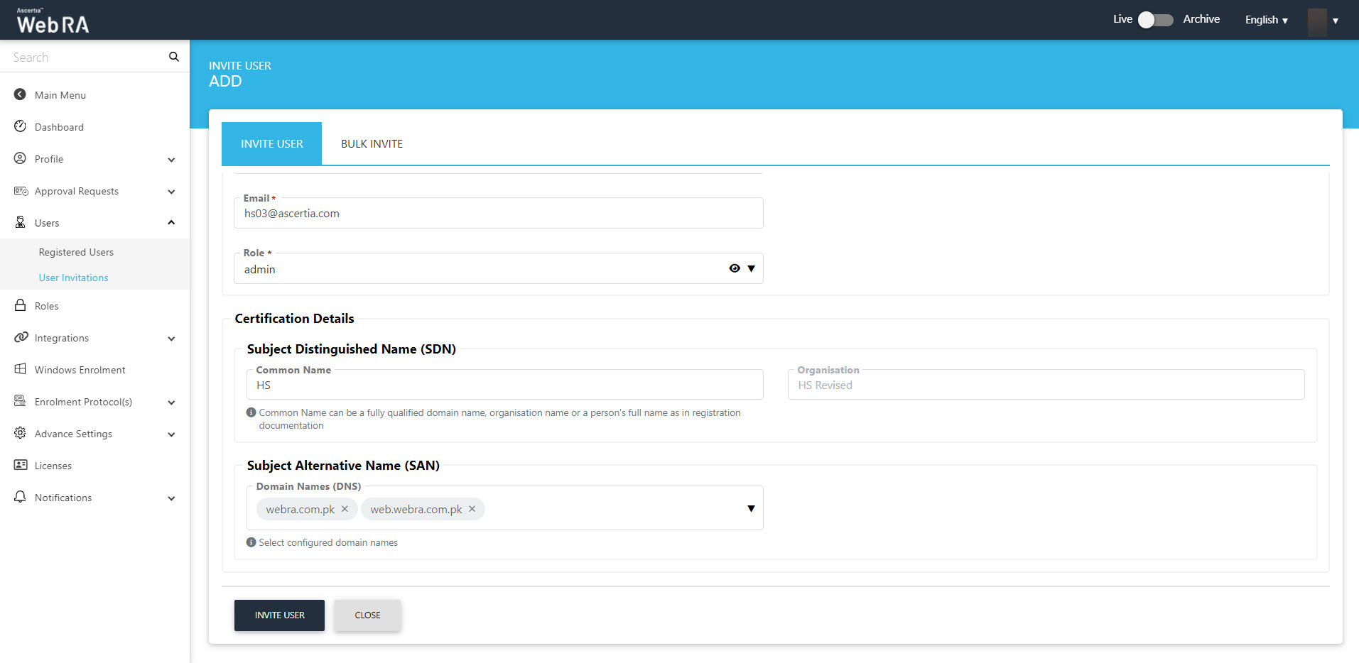Remove the web.webra.com.pk domain chip
Image resolution: width=1359 pixels, height=663 pixels.
click(472, 509)
